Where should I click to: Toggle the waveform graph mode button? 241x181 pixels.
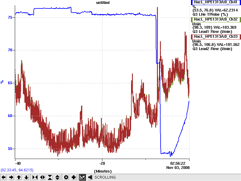click(82, 177)
